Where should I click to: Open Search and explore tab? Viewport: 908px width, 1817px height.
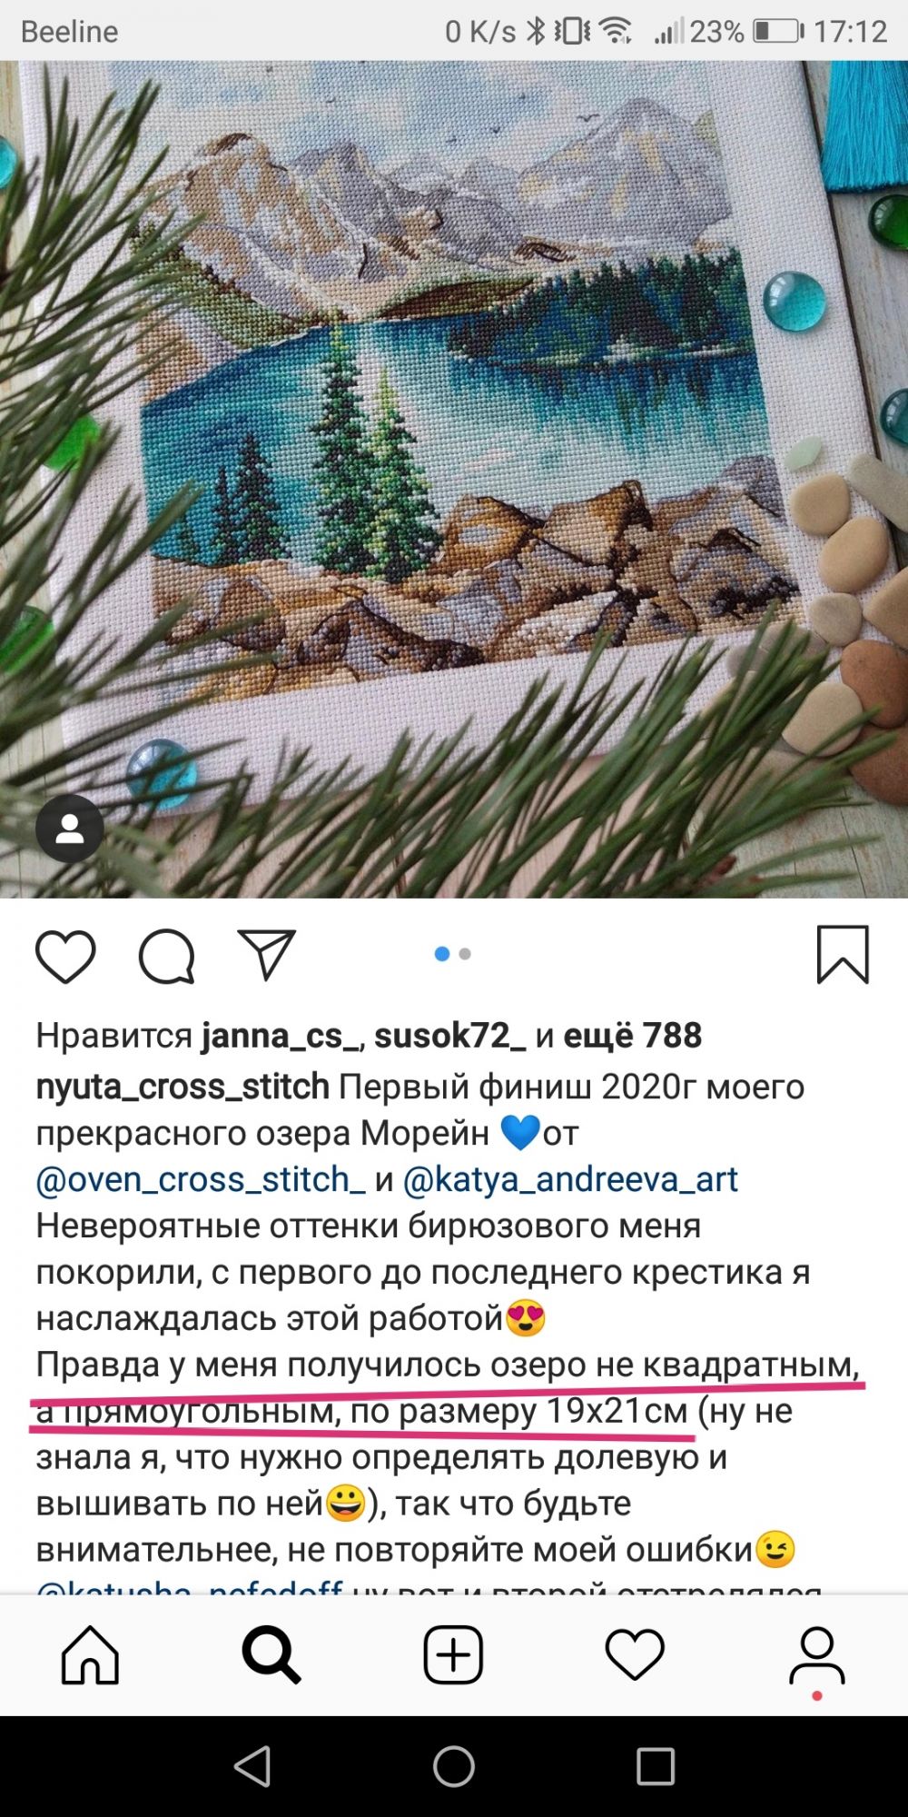point(271,1653)
